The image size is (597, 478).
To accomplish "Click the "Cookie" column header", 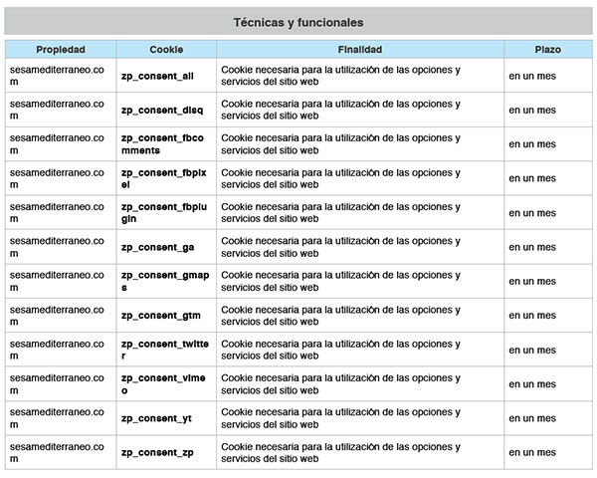I will pyautogui.click(x=166, y=49).
